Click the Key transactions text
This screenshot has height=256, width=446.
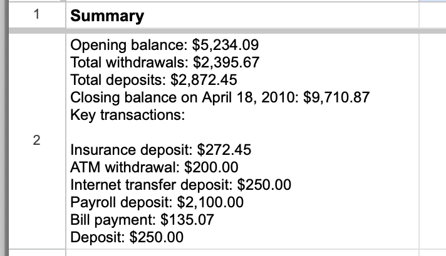click(x=127, y=115)
